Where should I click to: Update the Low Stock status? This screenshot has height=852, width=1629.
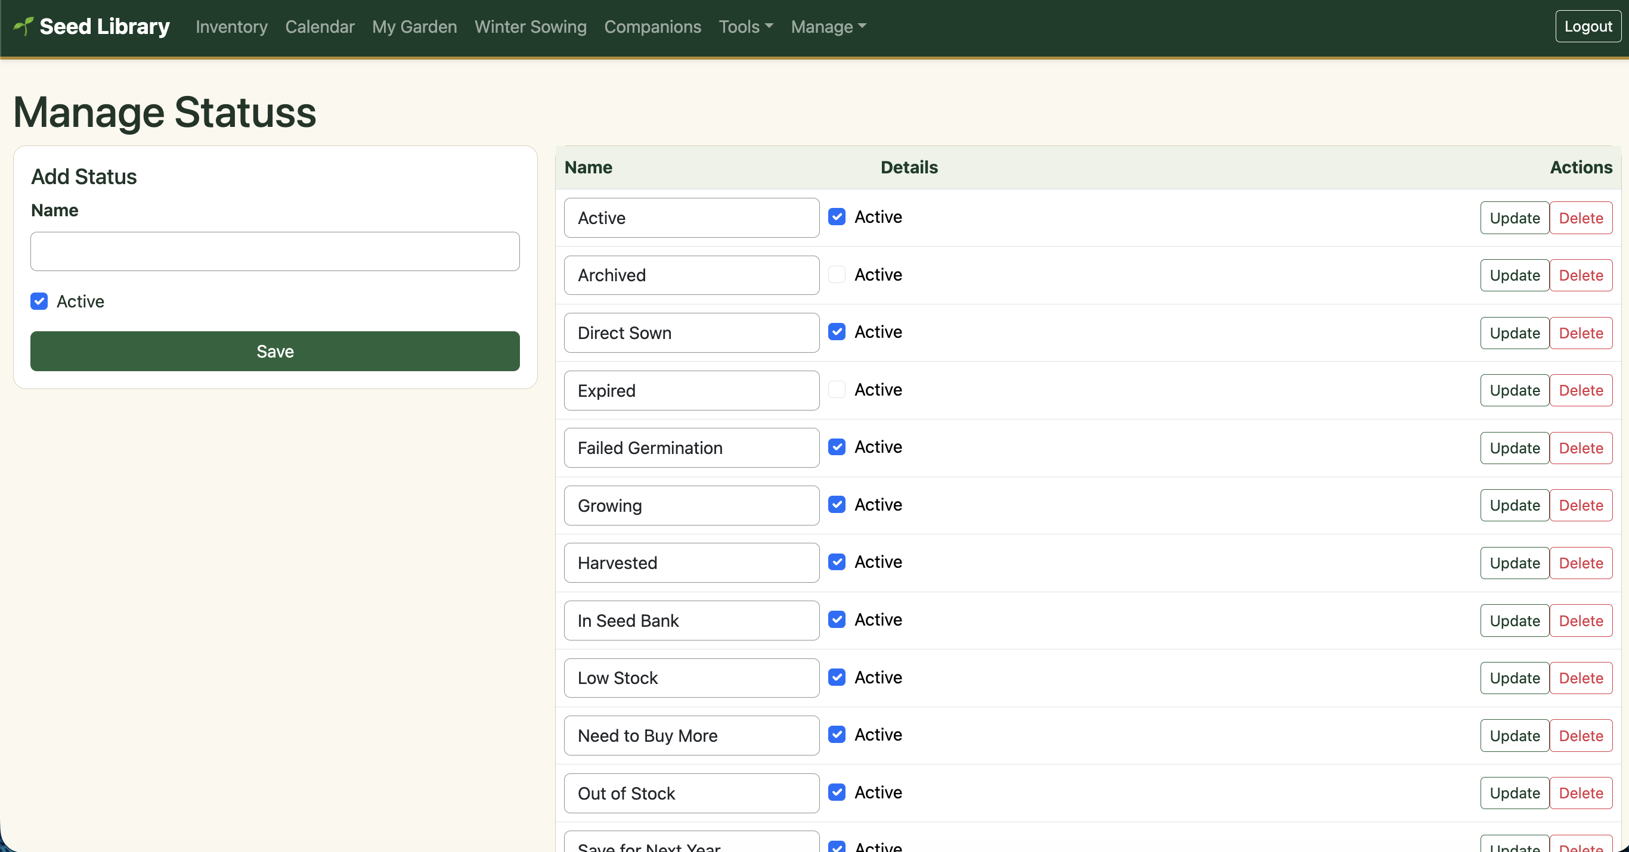pyautogui.click(x=1514, y=678)
